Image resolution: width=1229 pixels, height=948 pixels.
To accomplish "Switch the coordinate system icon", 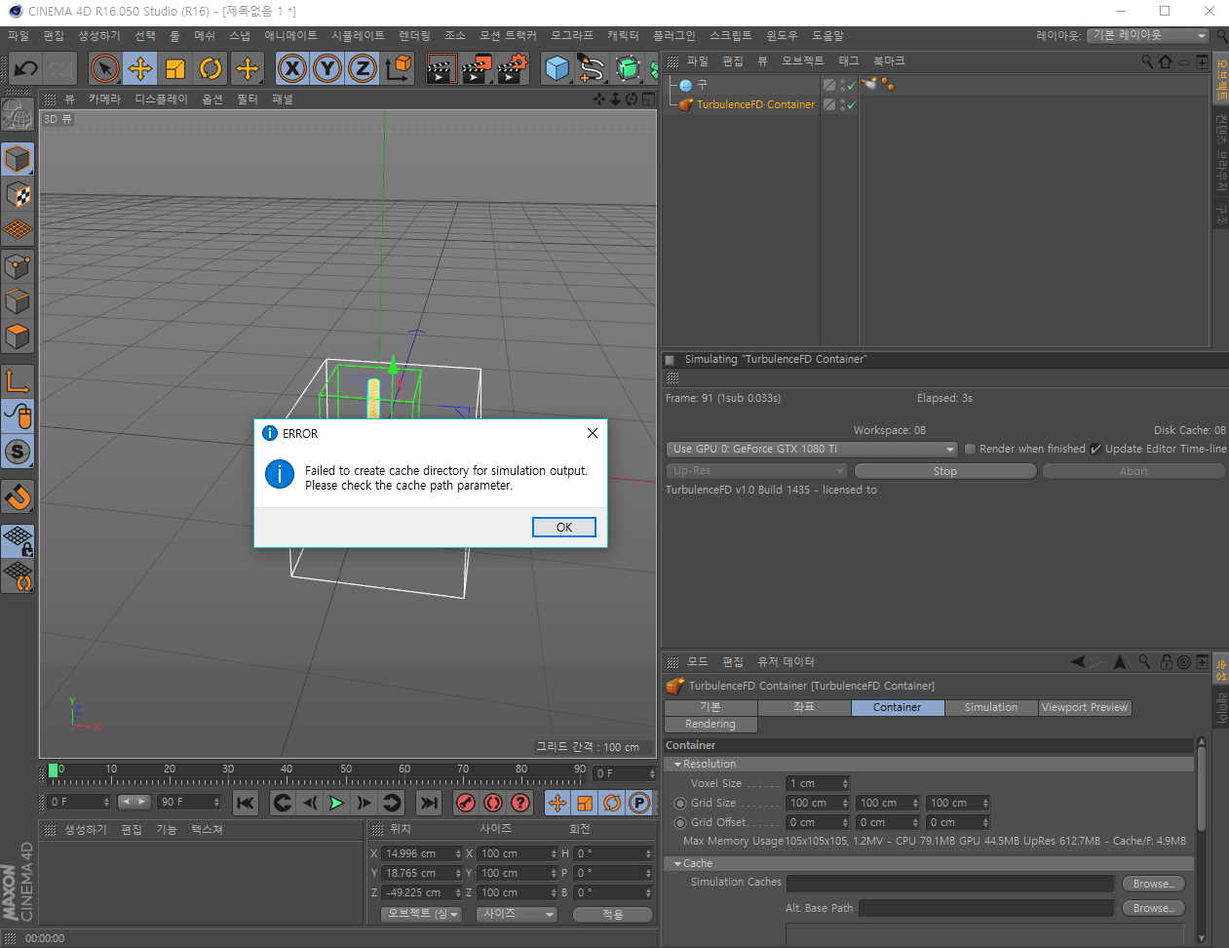I will click(398, 68).
